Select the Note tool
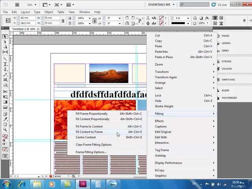The image size is (252, 189). pyautogui.click(x=5, y=114)
